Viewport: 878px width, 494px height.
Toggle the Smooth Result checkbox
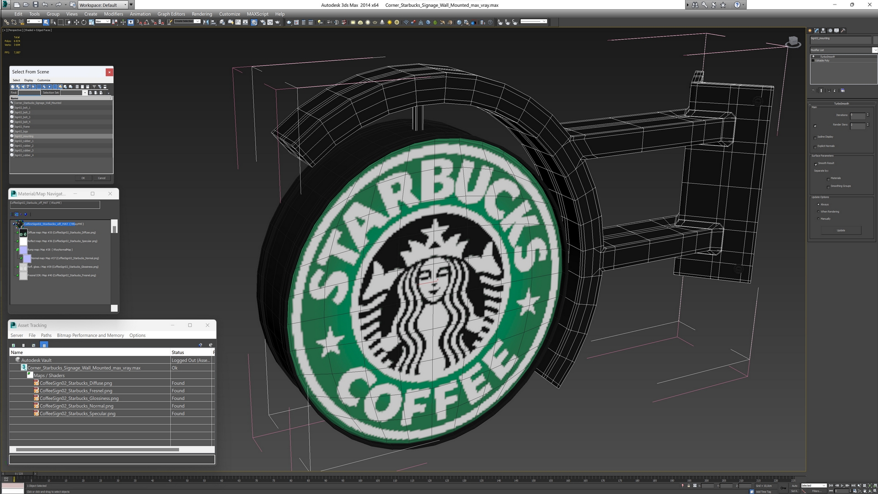tap(815, 164)
